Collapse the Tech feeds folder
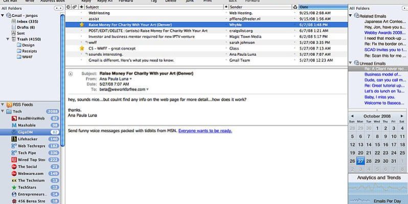This screenshot has height=204, width=408. tap(3, 111)
